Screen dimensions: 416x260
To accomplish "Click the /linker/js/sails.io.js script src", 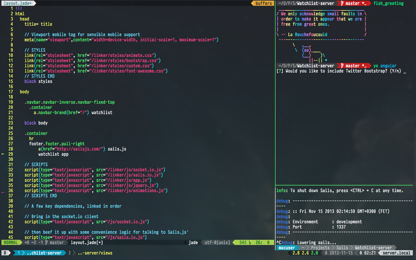I will click(x=133, y=175).
